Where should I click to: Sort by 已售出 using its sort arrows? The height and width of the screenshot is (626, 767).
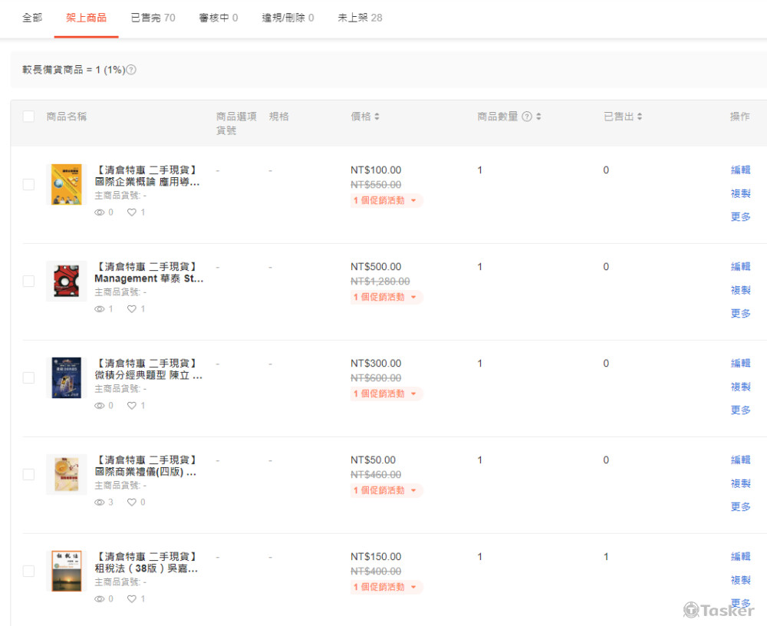coord(640,117)
